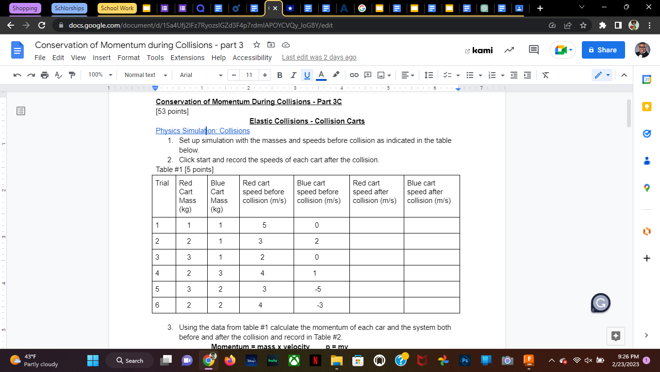Viewport: 660px width, 372px height.
Task: Open the Insert menu
Action: 102,58
